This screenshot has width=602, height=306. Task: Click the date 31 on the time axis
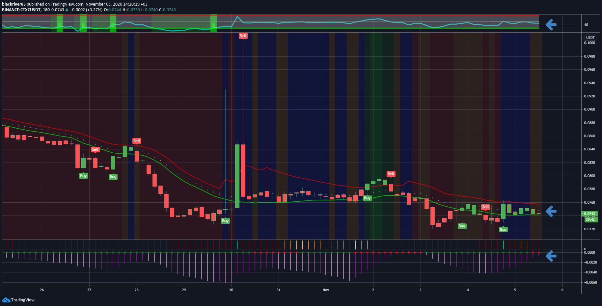(279, 290)
